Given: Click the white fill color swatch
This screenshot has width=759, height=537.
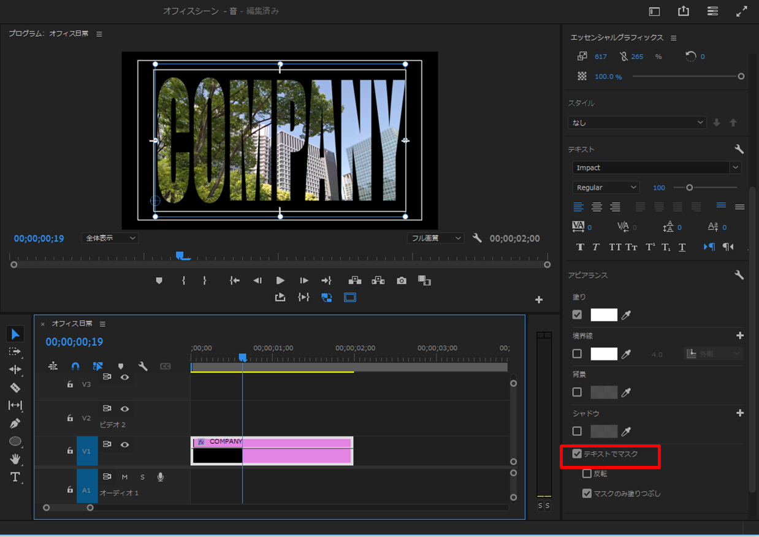Looking at the screenshot, I should [x=603, y=315].
